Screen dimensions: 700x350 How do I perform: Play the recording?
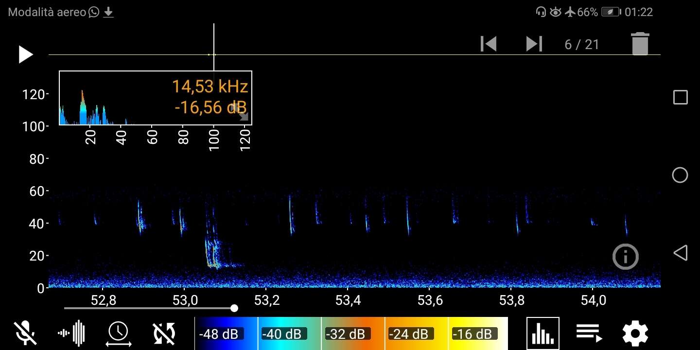(25, 54)
